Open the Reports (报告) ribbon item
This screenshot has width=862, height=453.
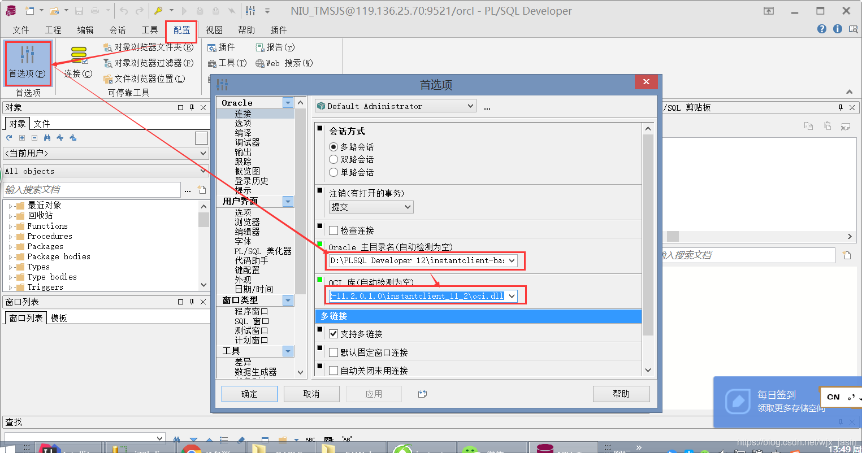[275, 47]
